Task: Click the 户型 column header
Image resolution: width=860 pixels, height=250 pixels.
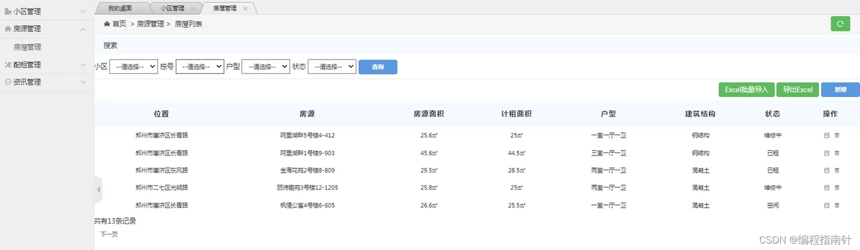Action: tap(608, 114)
